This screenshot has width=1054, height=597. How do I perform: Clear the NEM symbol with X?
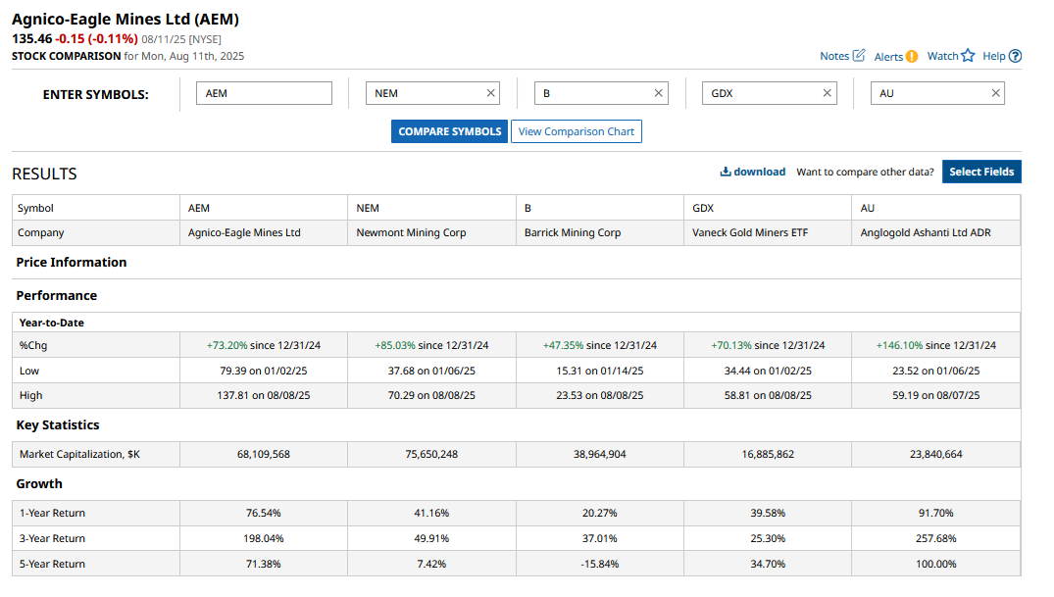click(x=490, y=93)
